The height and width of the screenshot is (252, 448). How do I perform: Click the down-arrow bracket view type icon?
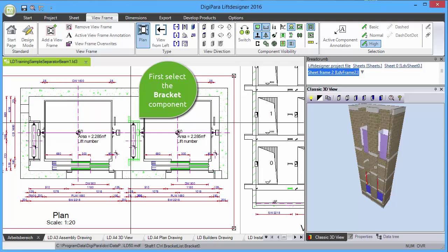pos(176,35)
